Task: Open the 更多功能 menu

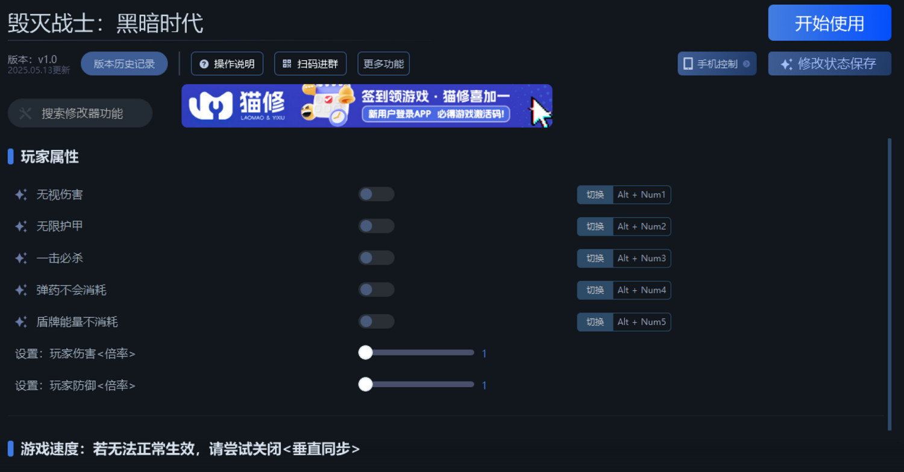Action: pyautogui.click(x=383, y=63)
